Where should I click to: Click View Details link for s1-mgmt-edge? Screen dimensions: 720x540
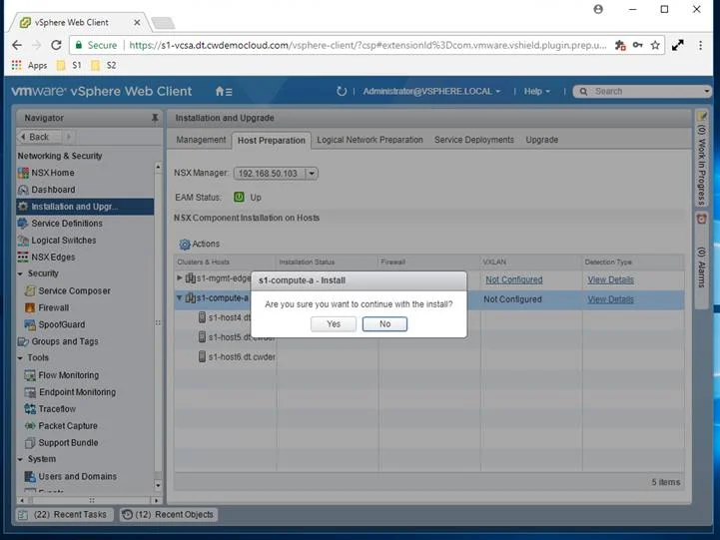tap(610, 279)
